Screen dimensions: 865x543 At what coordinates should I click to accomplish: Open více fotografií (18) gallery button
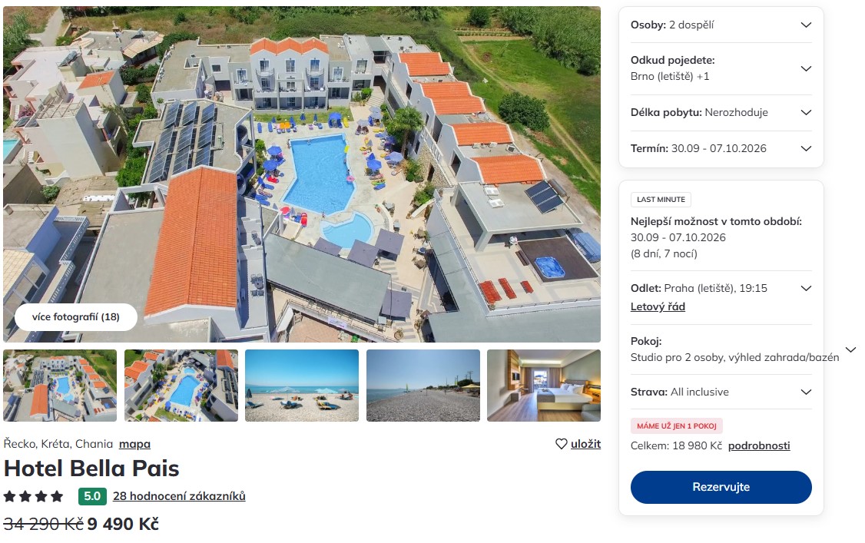75,317
